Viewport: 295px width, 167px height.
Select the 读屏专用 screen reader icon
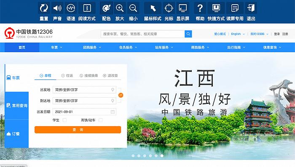235,8
